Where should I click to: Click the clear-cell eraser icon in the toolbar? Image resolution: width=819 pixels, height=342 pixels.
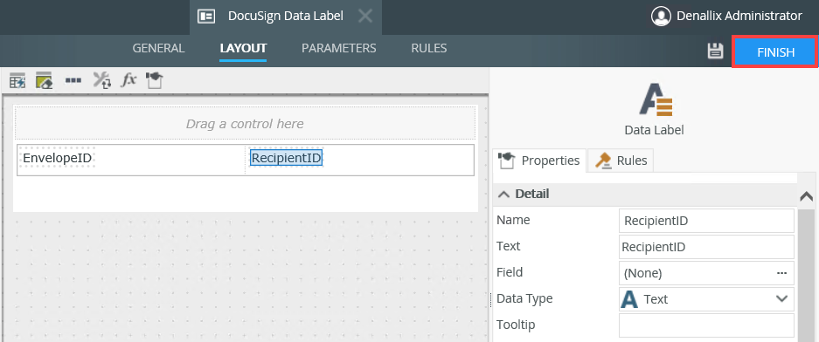[45, 80]
